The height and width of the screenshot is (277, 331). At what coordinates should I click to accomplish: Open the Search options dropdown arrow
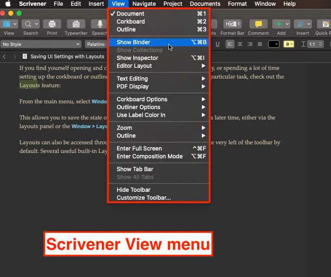36,24
